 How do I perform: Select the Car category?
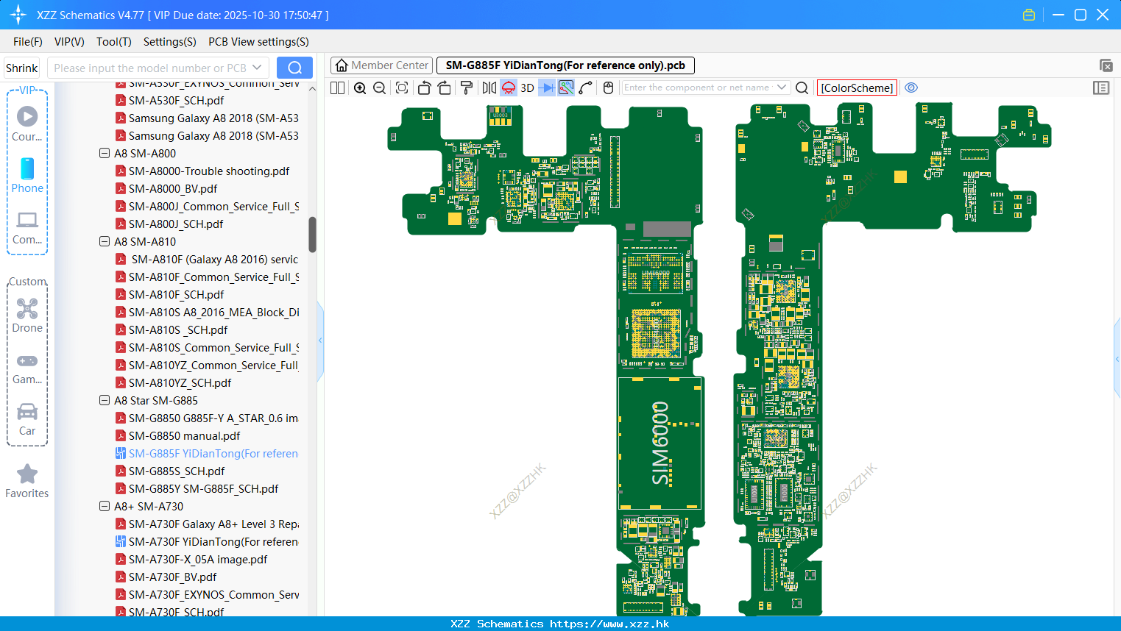tap(27, 419)
